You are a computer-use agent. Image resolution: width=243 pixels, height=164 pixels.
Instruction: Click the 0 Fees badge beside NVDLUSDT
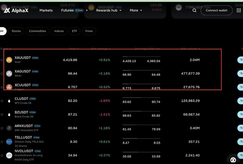pyautogui.click(x=38, y=151)
